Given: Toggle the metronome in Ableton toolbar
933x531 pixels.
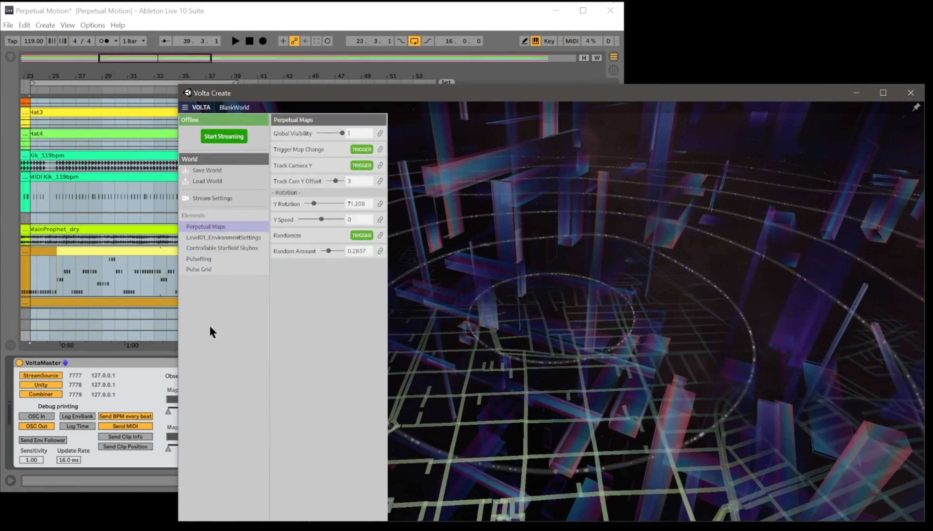Looking at the screenshot, I should coord(104,41).
